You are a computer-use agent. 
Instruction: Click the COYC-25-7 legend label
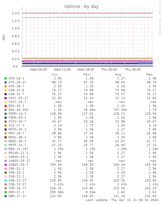pos(17,102)
